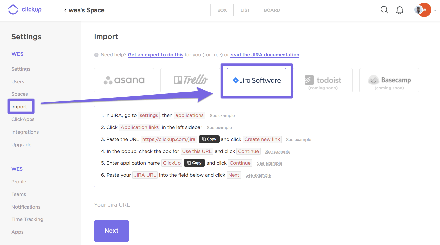
Task: Open the notifications bell icon
Action: click(x=400, y=10)
